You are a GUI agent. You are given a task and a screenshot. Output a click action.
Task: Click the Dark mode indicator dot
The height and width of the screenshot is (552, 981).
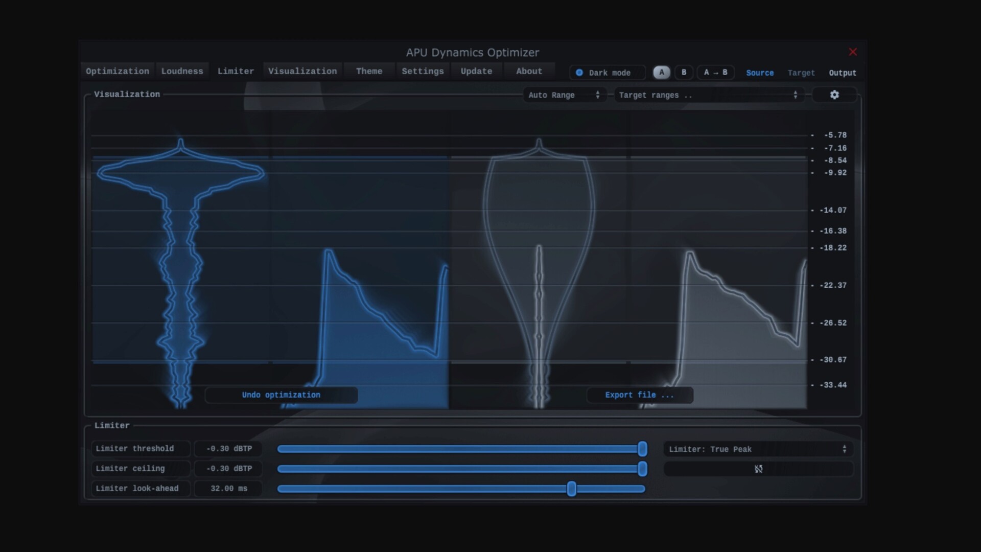coord(580,73)
